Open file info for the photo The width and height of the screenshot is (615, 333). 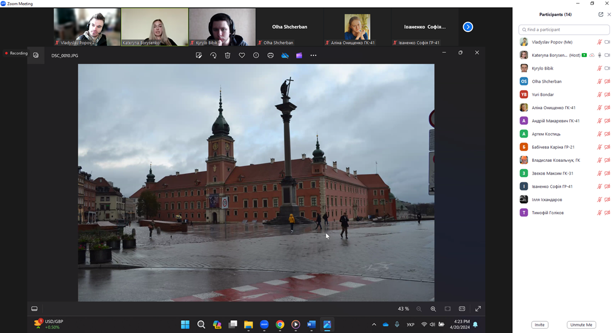[256, 55]
